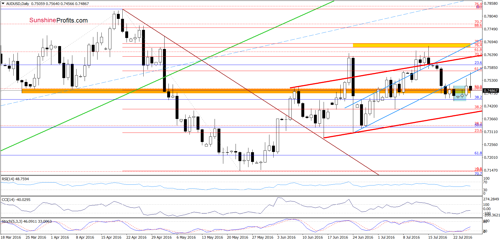This screenshot has height=241, width=500.
Task: Click the 274.2849 CCI scale value
Action: pos(491,199)
